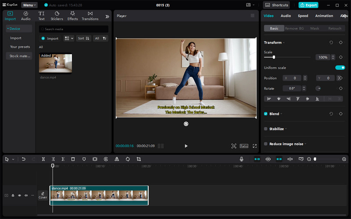
Task: Open the Sort dropdown in media panel
Action: coord(83,38)
